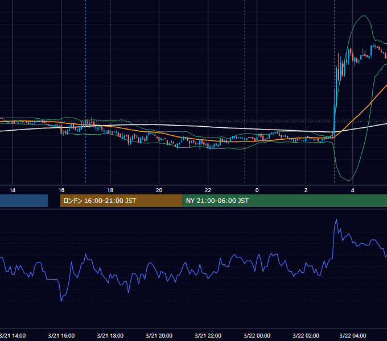
Task: Click the price chart axis label 16
Action: [x=61, y=190]
